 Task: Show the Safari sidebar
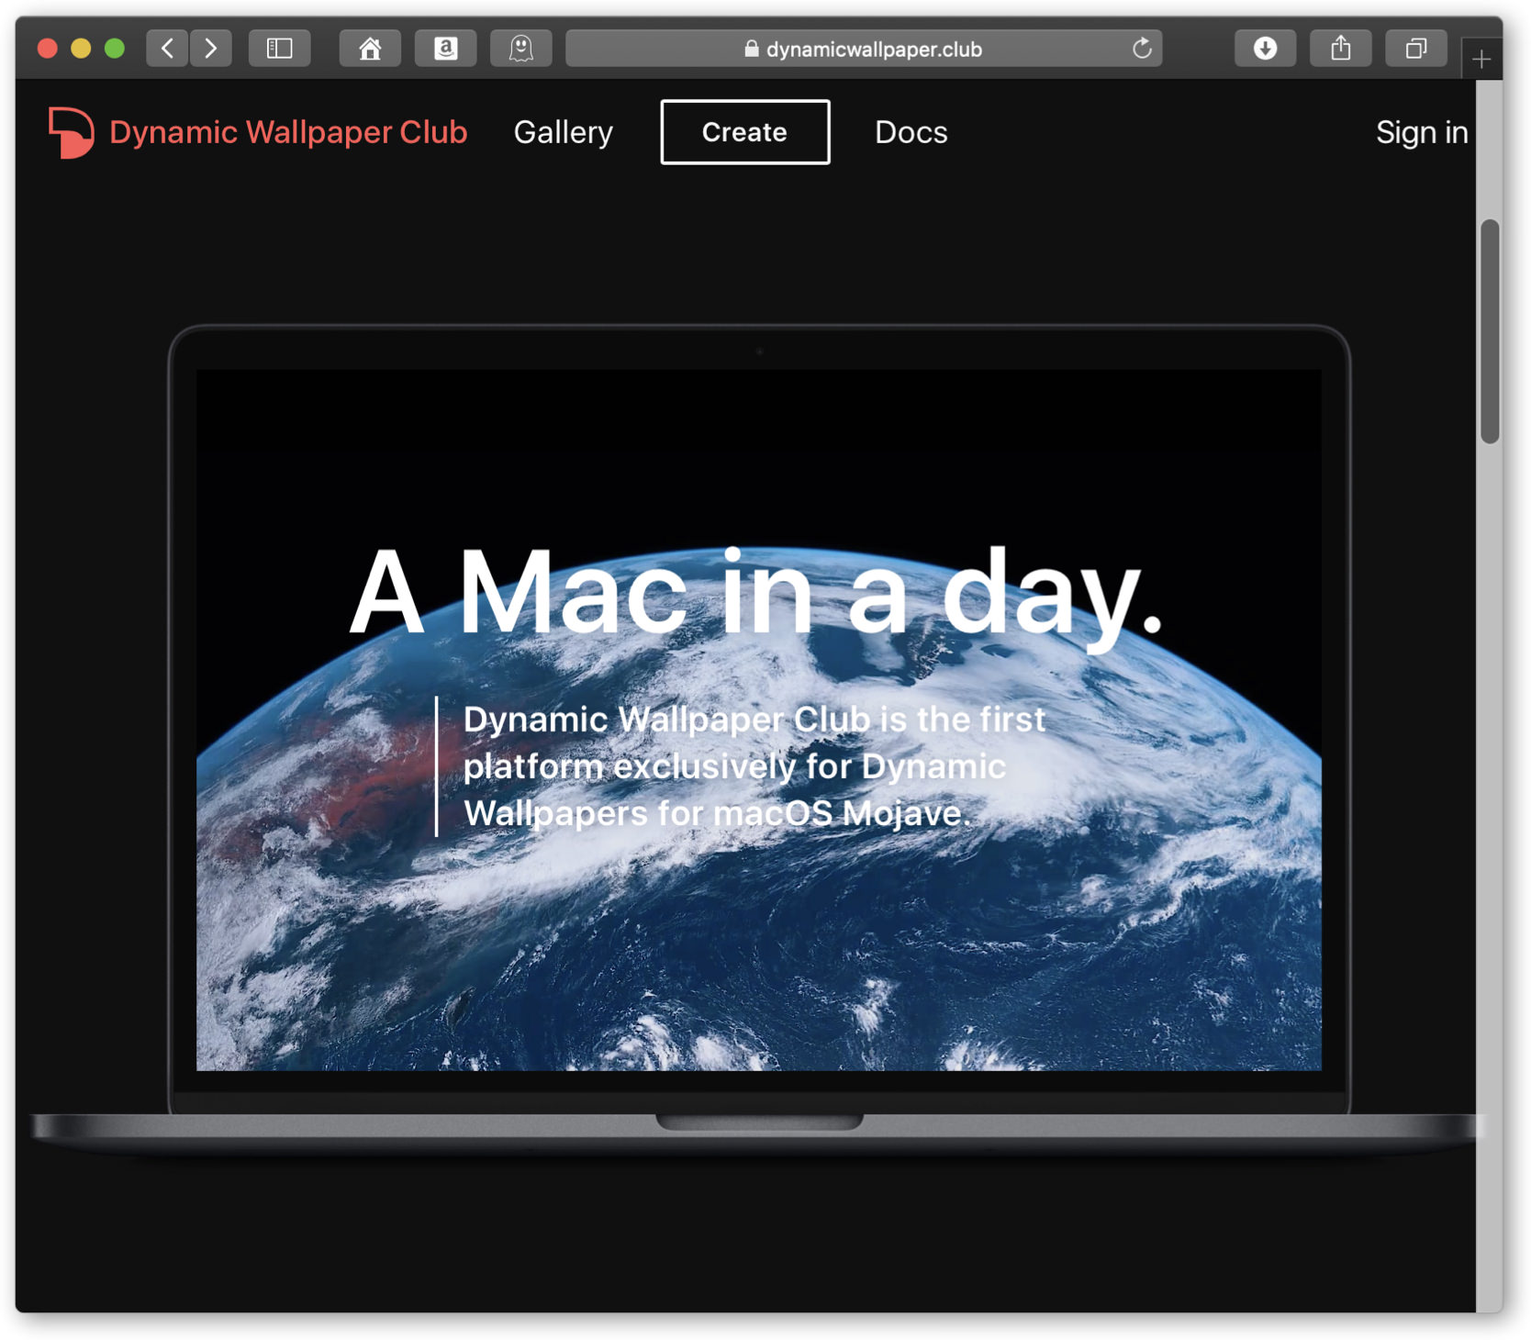[280, 48]
